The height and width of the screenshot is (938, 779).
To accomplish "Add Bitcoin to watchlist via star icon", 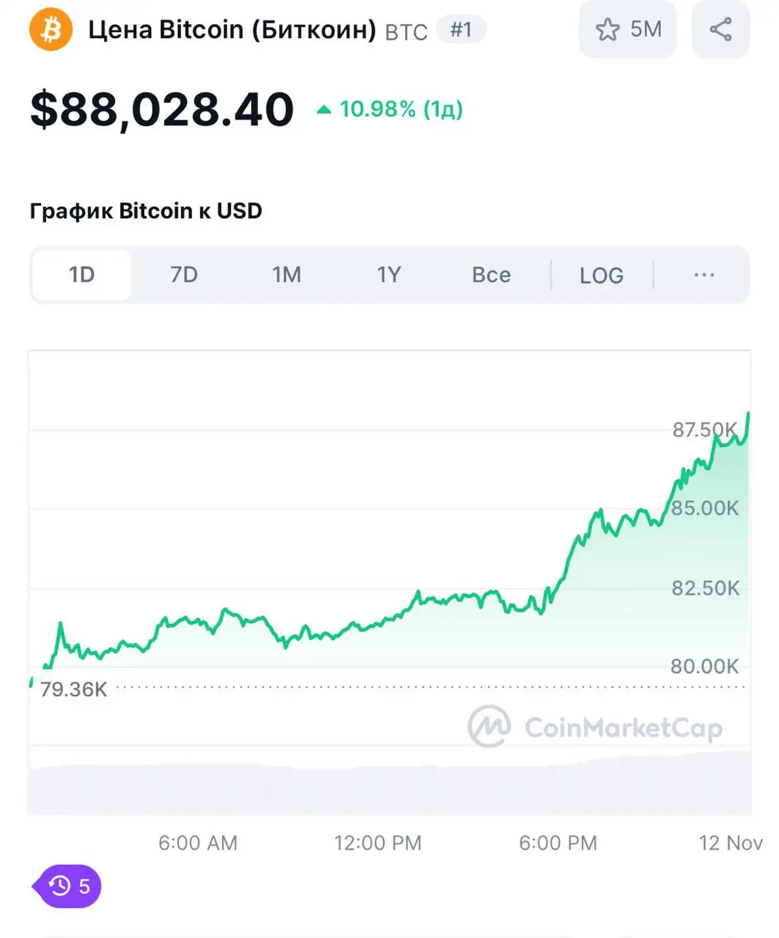I will pos(608,30).
